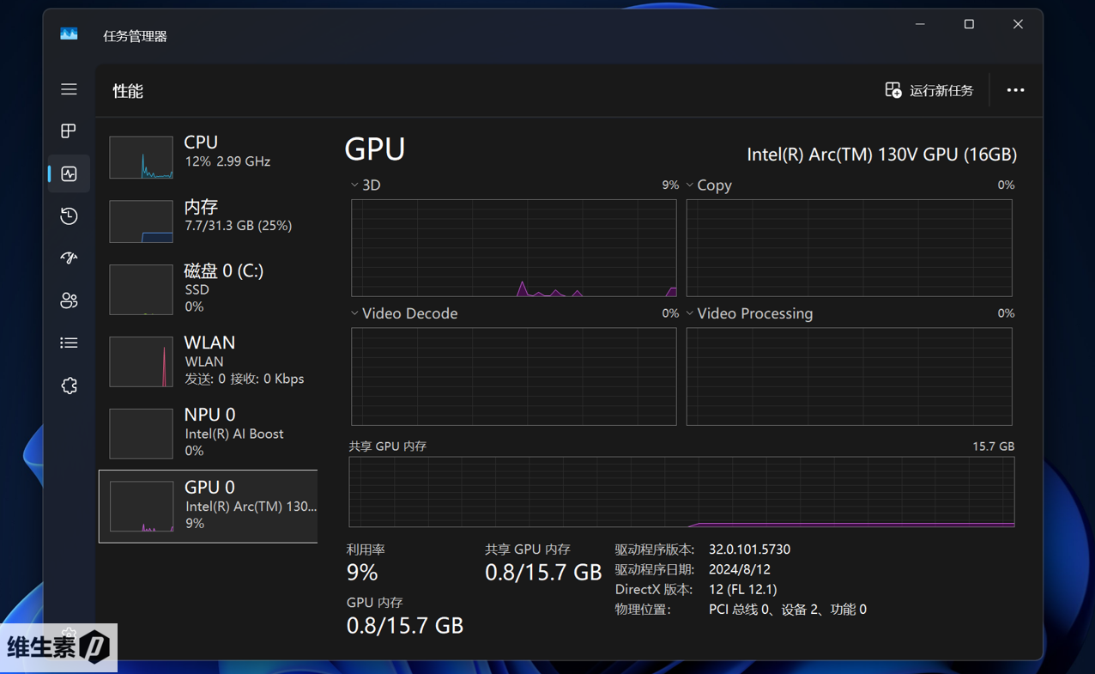The height and width of the screenshot is (674, 1095).
Task: Open the three-dot more options menu
Action: click(x=1015, y=90)
